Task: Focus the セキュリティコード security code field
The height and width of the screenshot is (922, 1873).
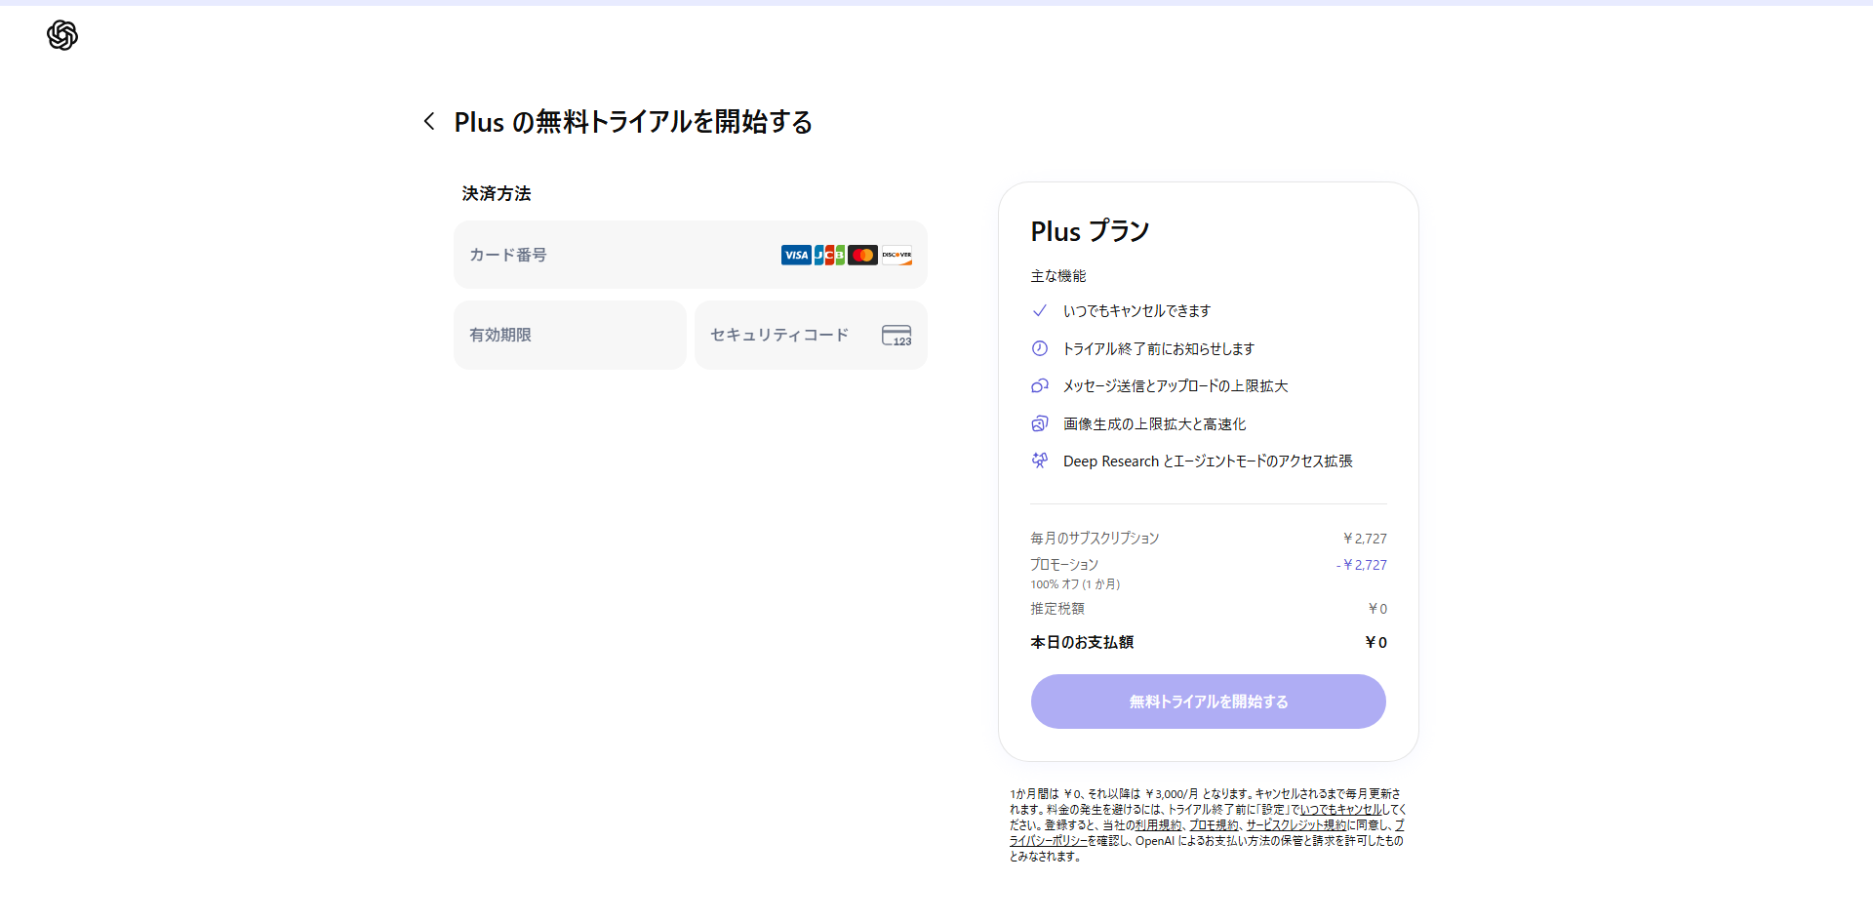Action: 811,335
